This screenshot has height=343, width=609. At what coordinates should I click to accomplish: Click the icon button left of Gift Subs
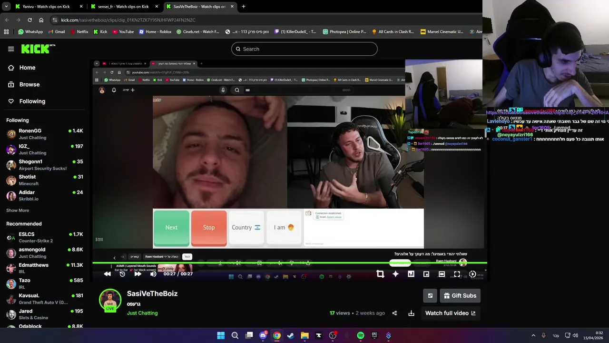click(x=430, y=296)
